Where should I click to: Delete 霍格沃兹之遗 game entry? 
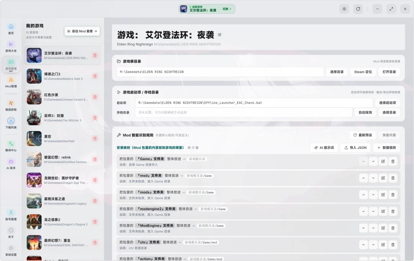[x=95, y=201]
